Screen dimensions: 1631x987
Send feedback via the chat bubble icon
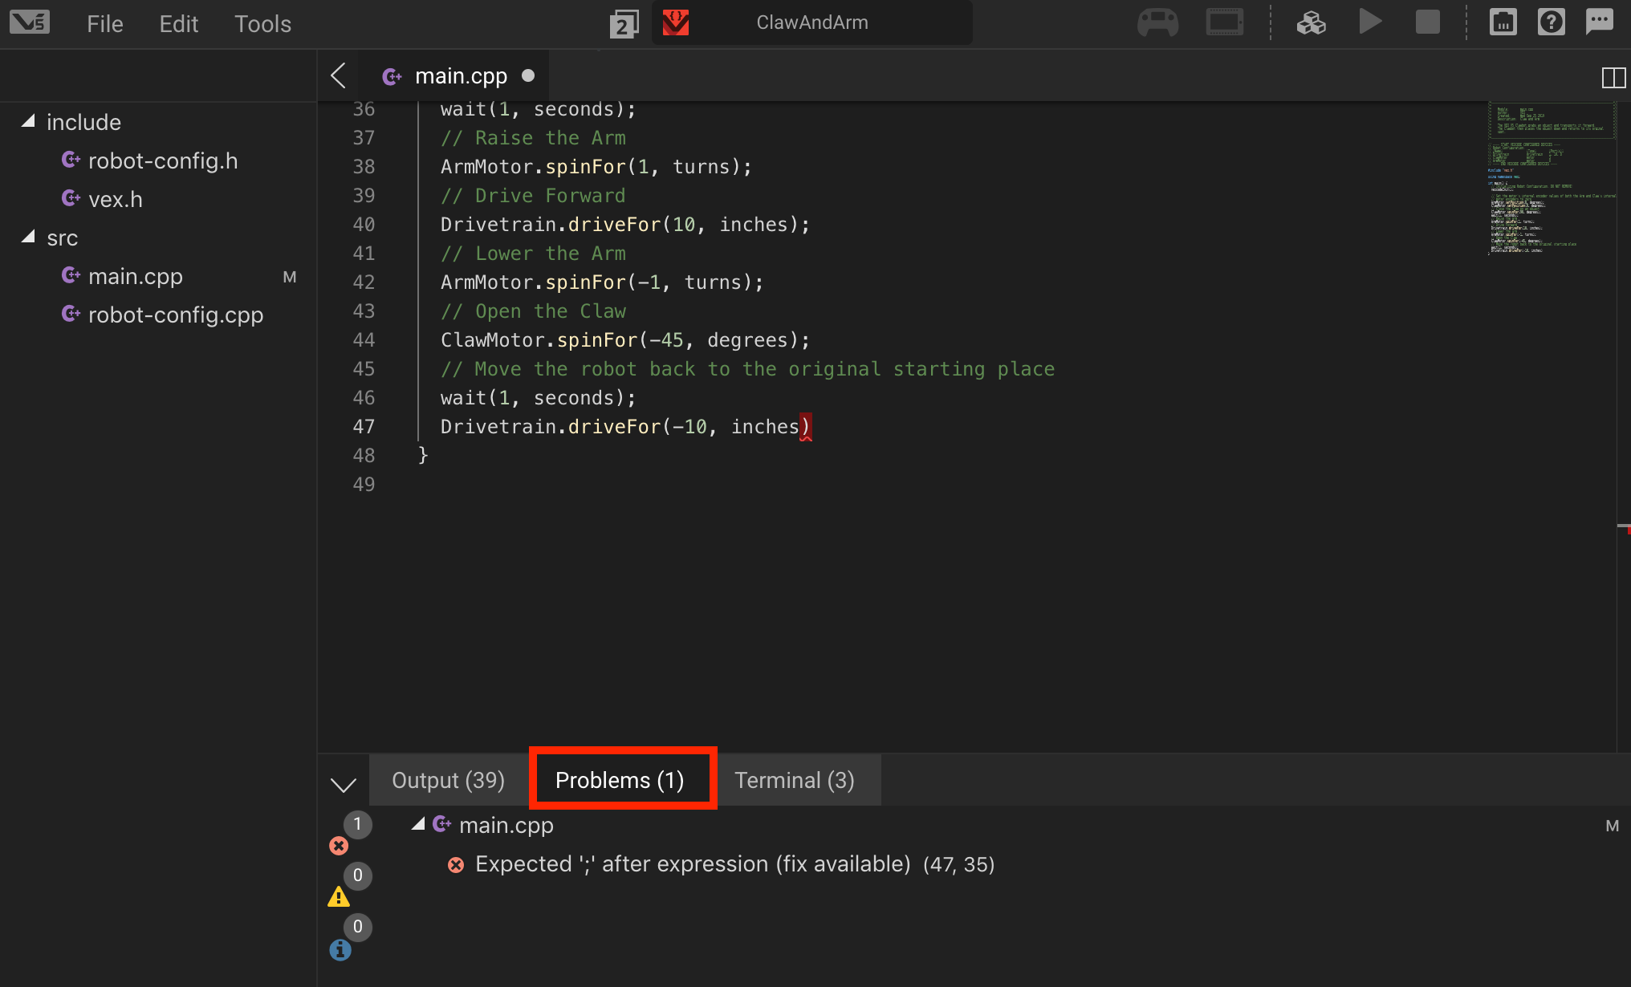1600,22
